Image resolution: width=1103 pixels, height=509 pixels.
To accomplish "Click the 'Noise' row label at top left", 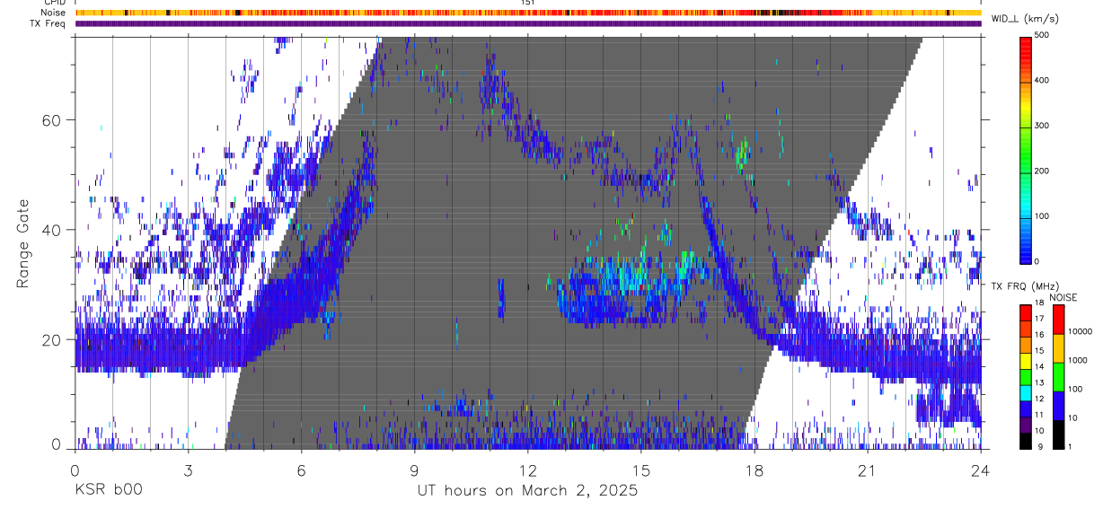I will pos(53,13).
